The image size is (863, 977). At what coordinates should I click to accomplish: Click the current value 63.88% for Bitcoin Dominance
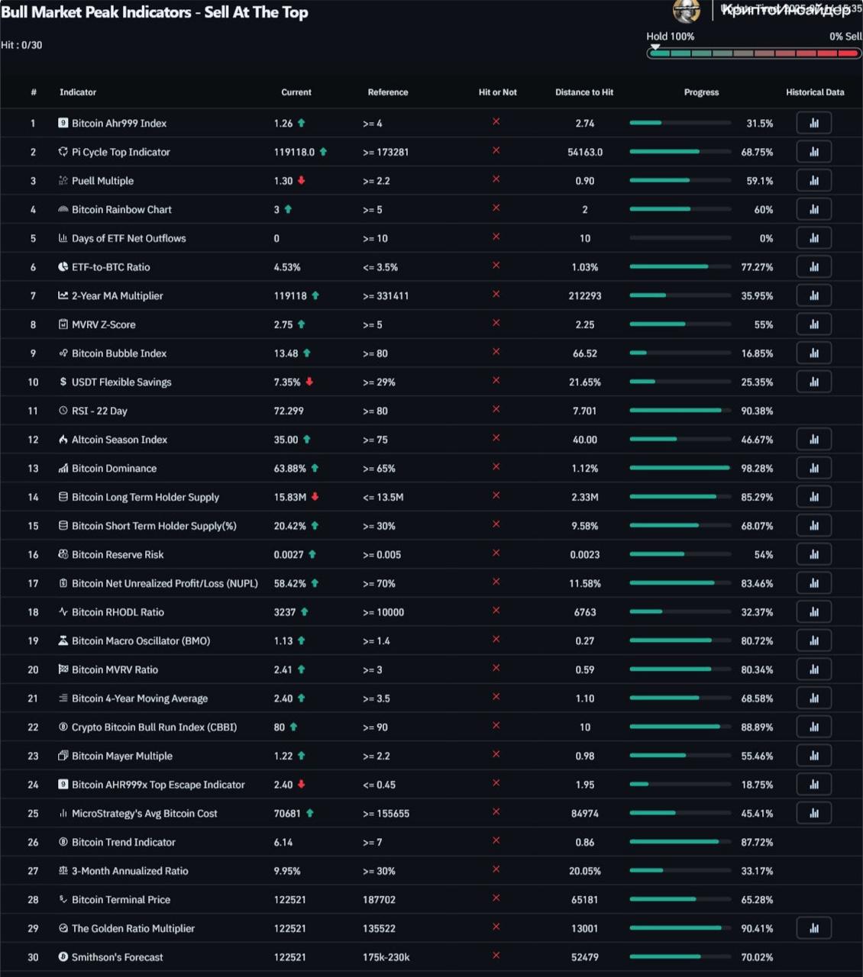290,468
